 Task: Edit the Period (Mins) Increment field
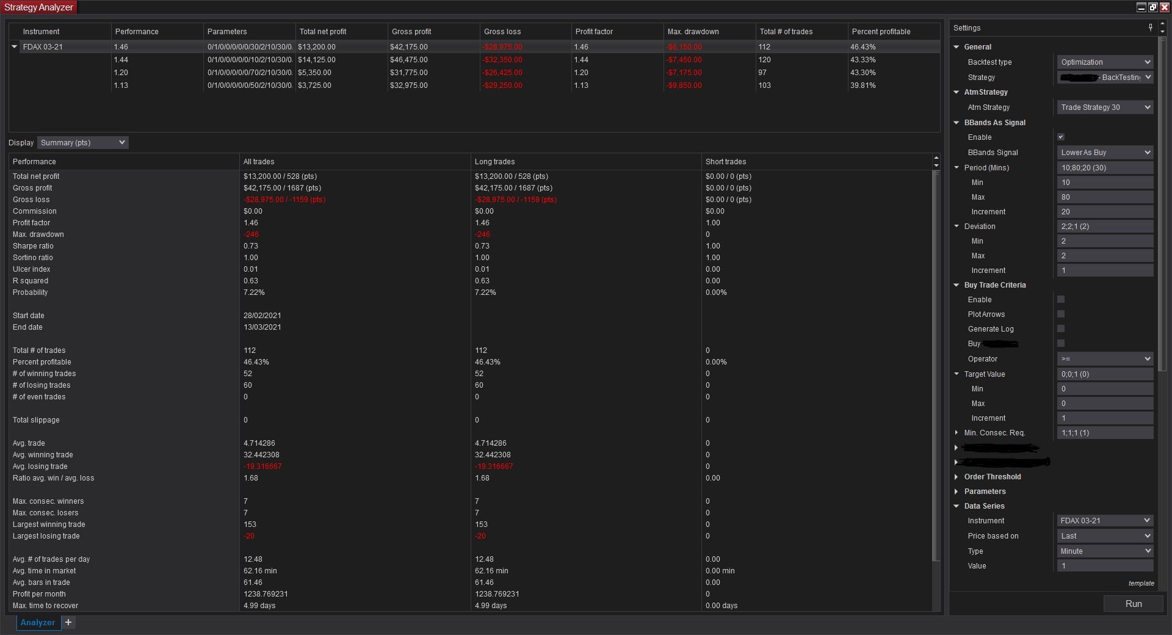pyautogui.click(x=1105, y=212)
